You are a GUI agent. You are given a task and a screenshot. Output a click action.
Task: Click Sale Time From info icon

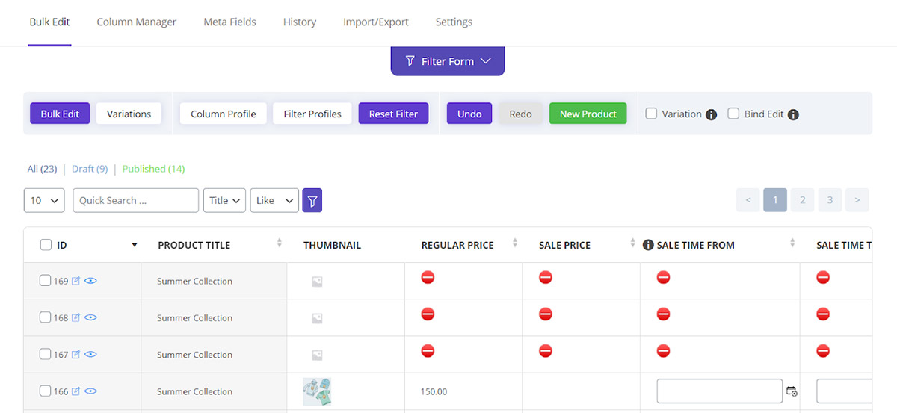[648, 245]
